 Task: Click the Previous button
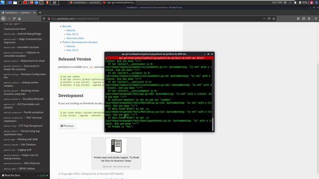(67, 126)
